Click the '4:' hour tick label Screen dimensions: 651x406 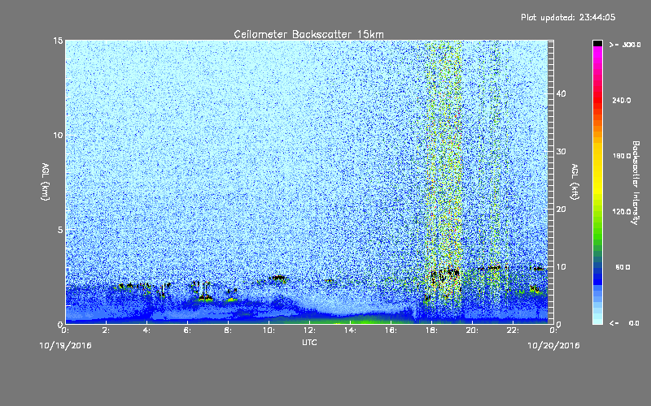click(x=146, y=330)
